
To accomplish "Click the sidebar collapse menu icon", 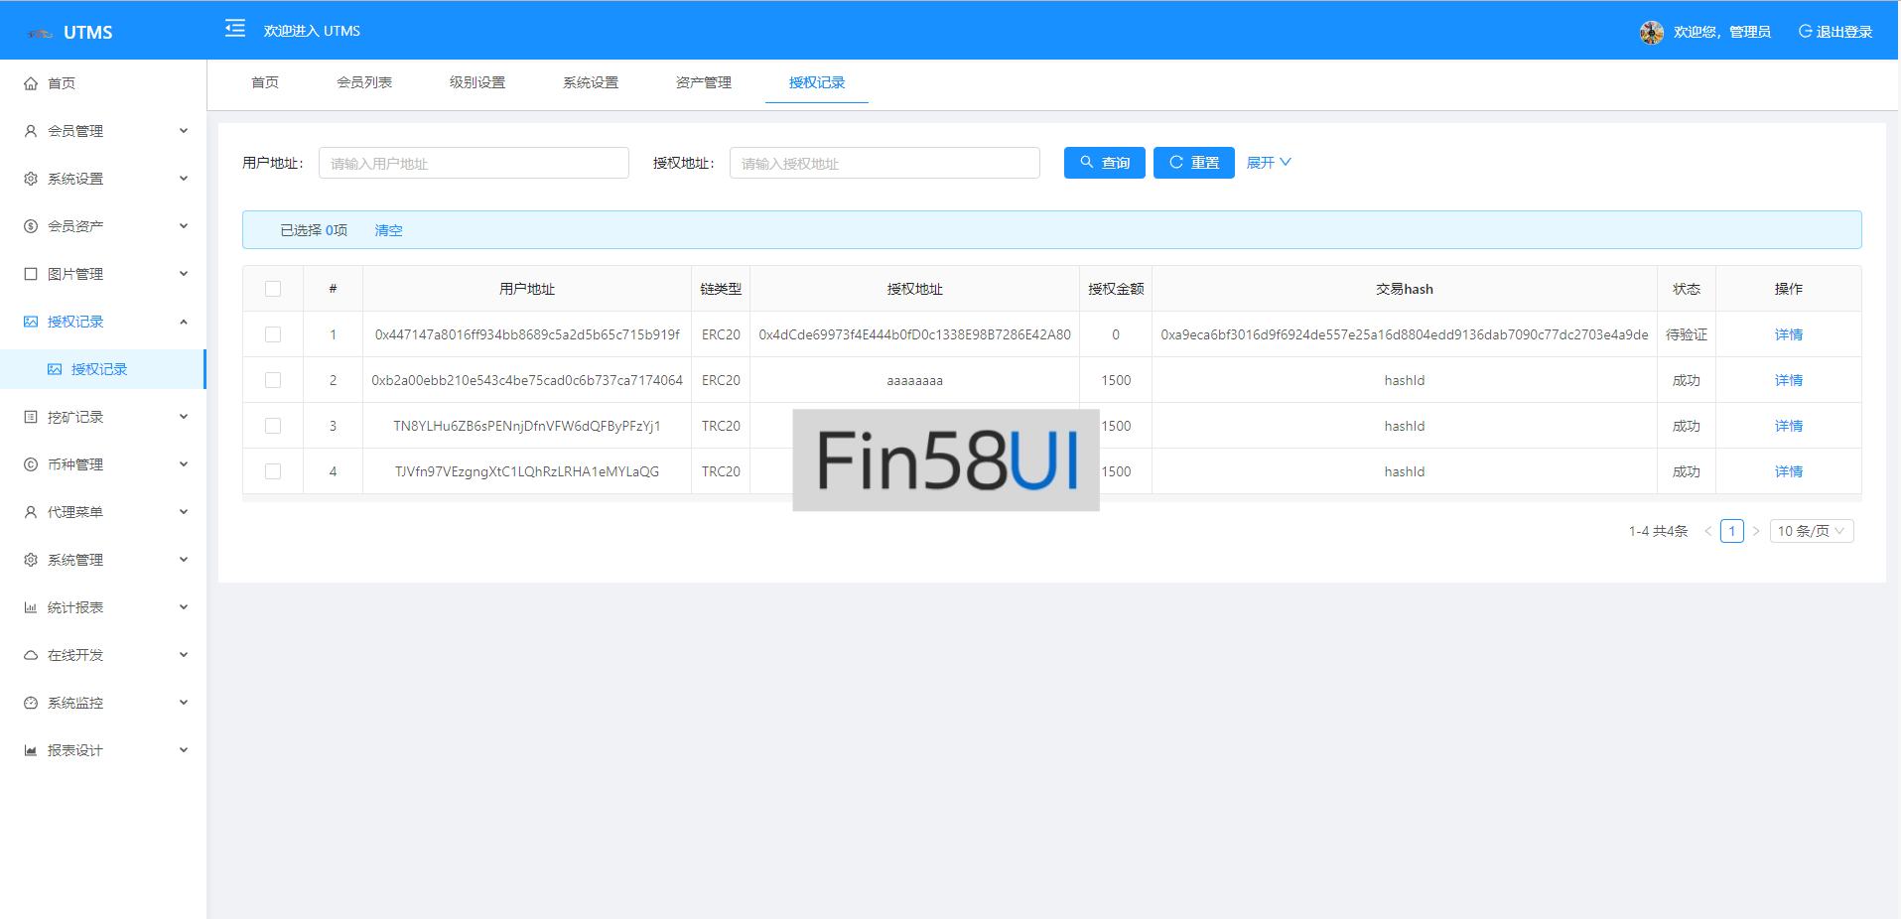I will coord(235,29).
